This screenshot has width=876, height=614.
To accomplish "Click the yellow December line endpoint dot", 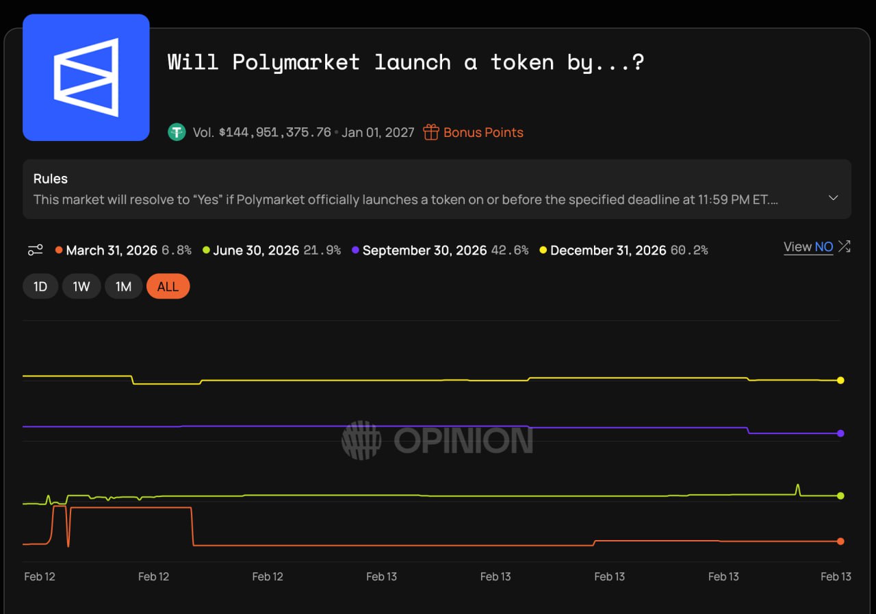I will 840,380.
